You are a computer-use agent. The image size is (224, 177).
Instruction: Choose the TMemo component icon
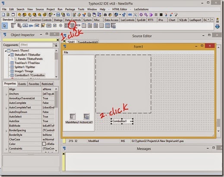43,26
